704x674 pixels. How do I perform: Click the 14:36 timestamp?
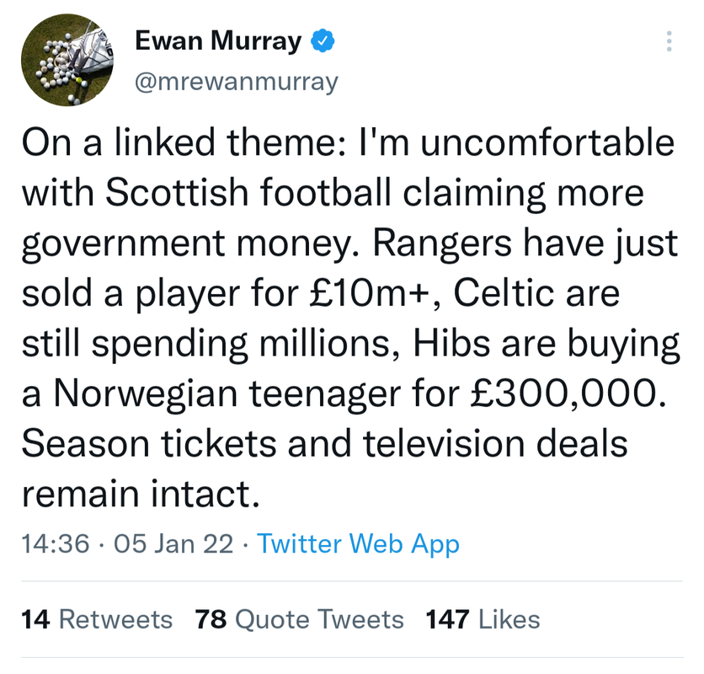pos(56,543)
